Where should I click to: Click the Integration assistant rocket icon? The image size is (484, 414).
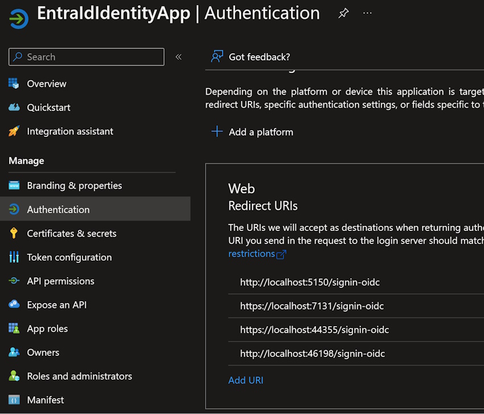click(x=14, y=131)
